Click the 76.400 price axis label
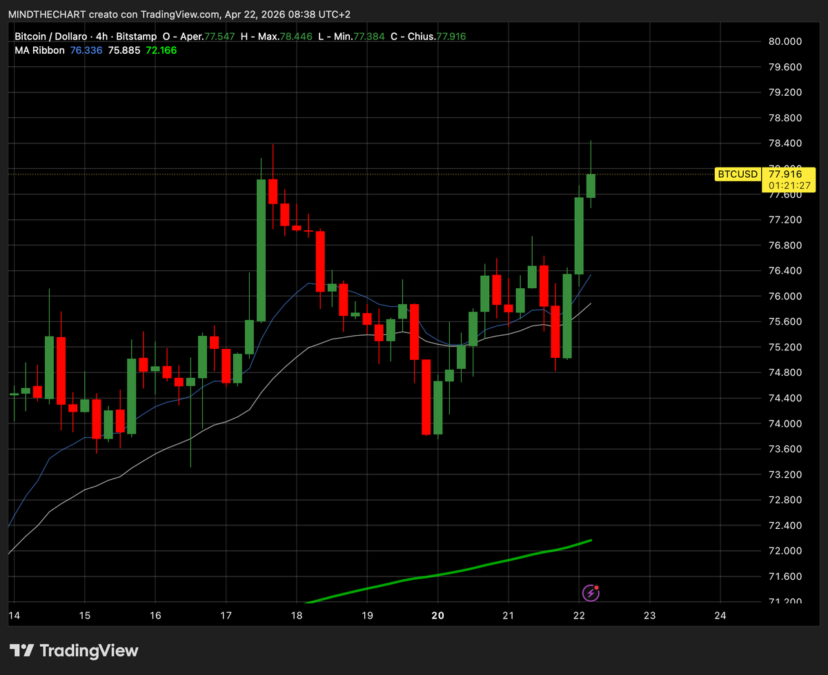Viewport: 828px width, 675px height. tap(785, 271)
